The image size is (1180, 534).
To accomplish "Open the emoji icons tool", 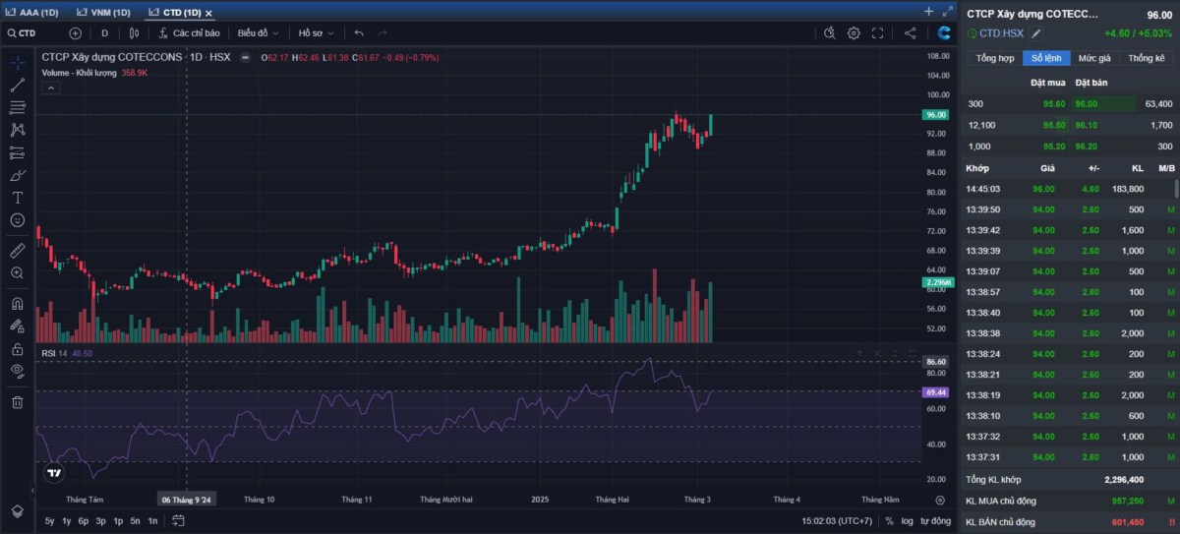I will [x=18, y=220].
